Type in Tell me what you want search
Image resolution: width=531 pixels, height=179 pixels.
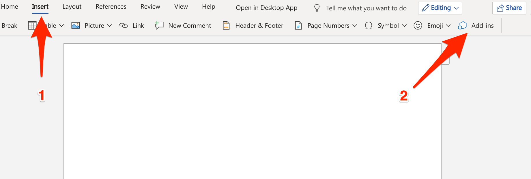tap(366, 8)
